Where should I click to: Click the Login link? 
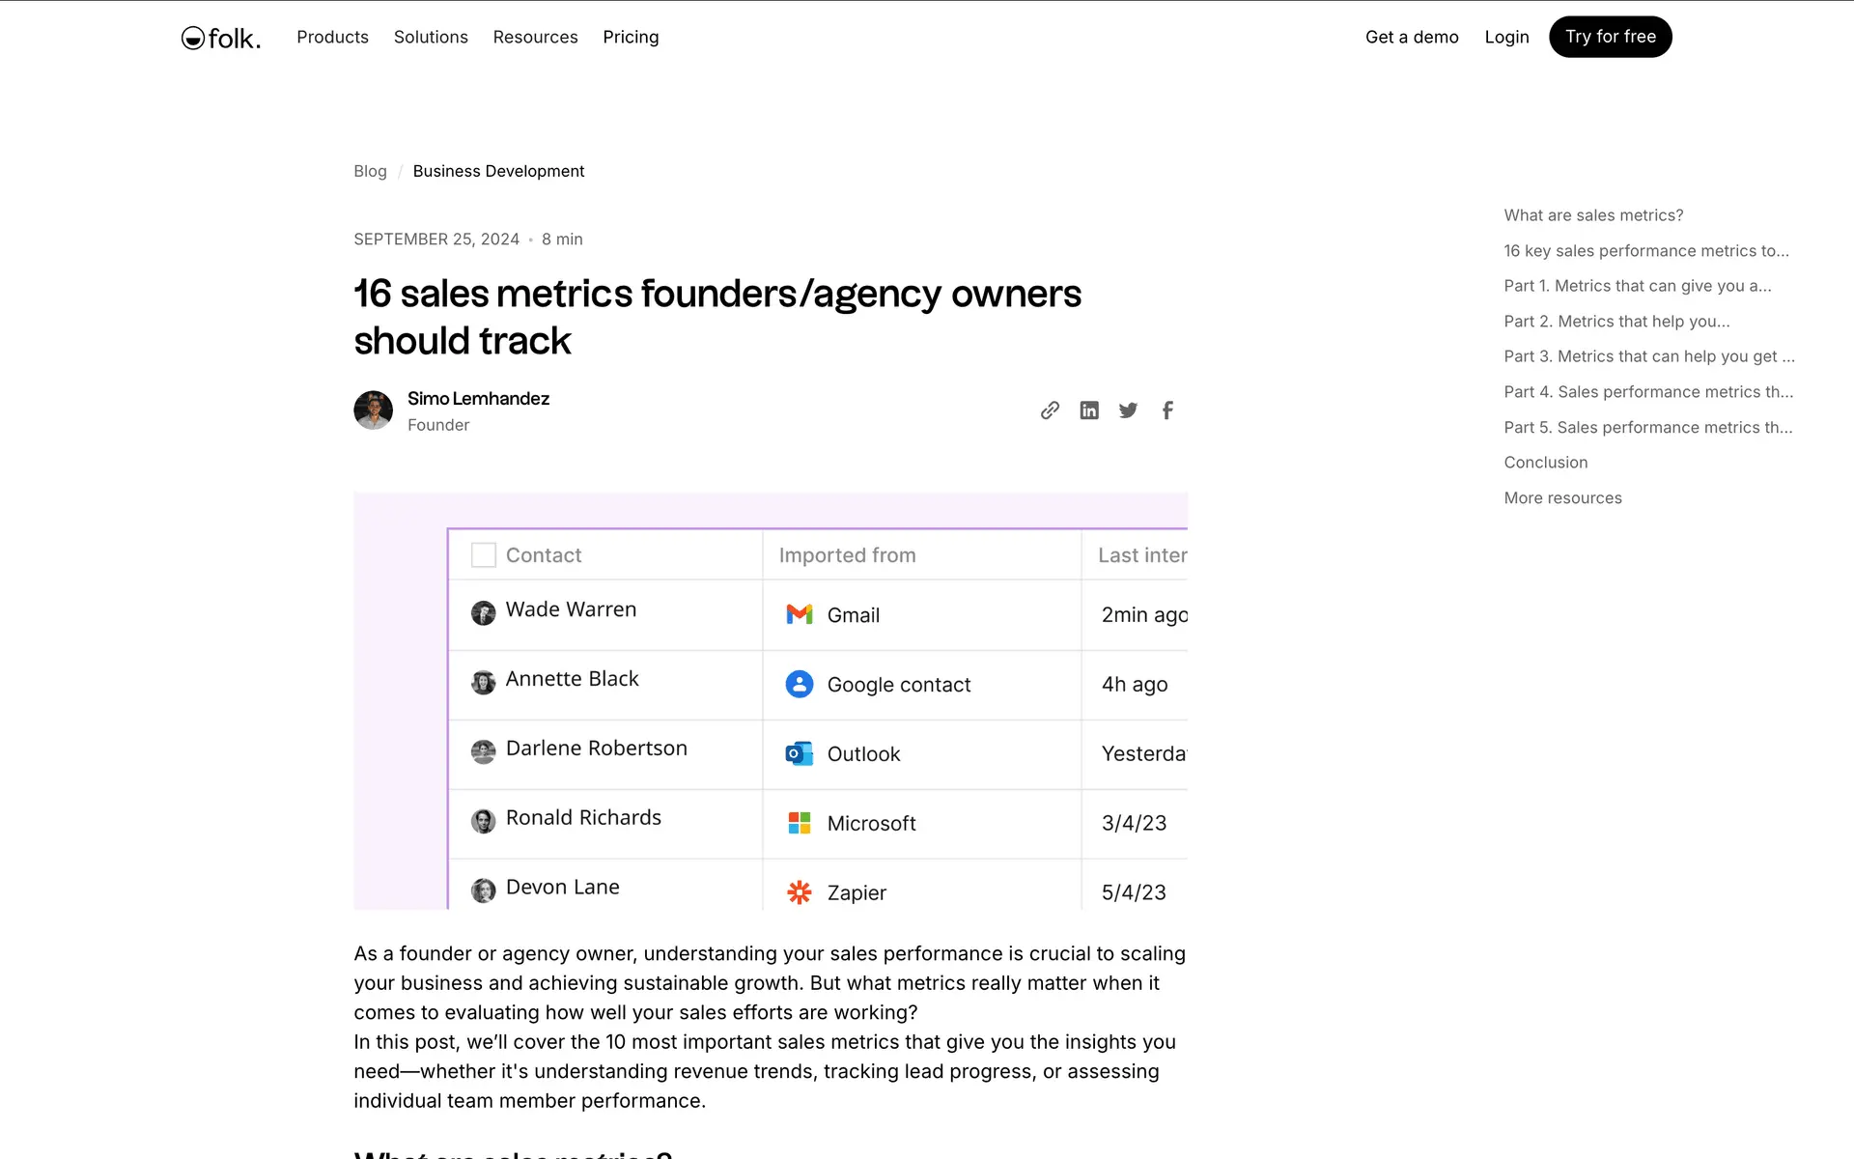click(x=1506, y=37)
